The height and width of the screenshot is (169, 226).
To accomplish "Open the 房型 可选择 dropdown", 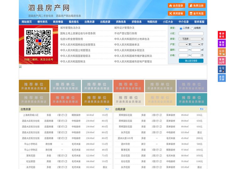I will tap(191, 39).
